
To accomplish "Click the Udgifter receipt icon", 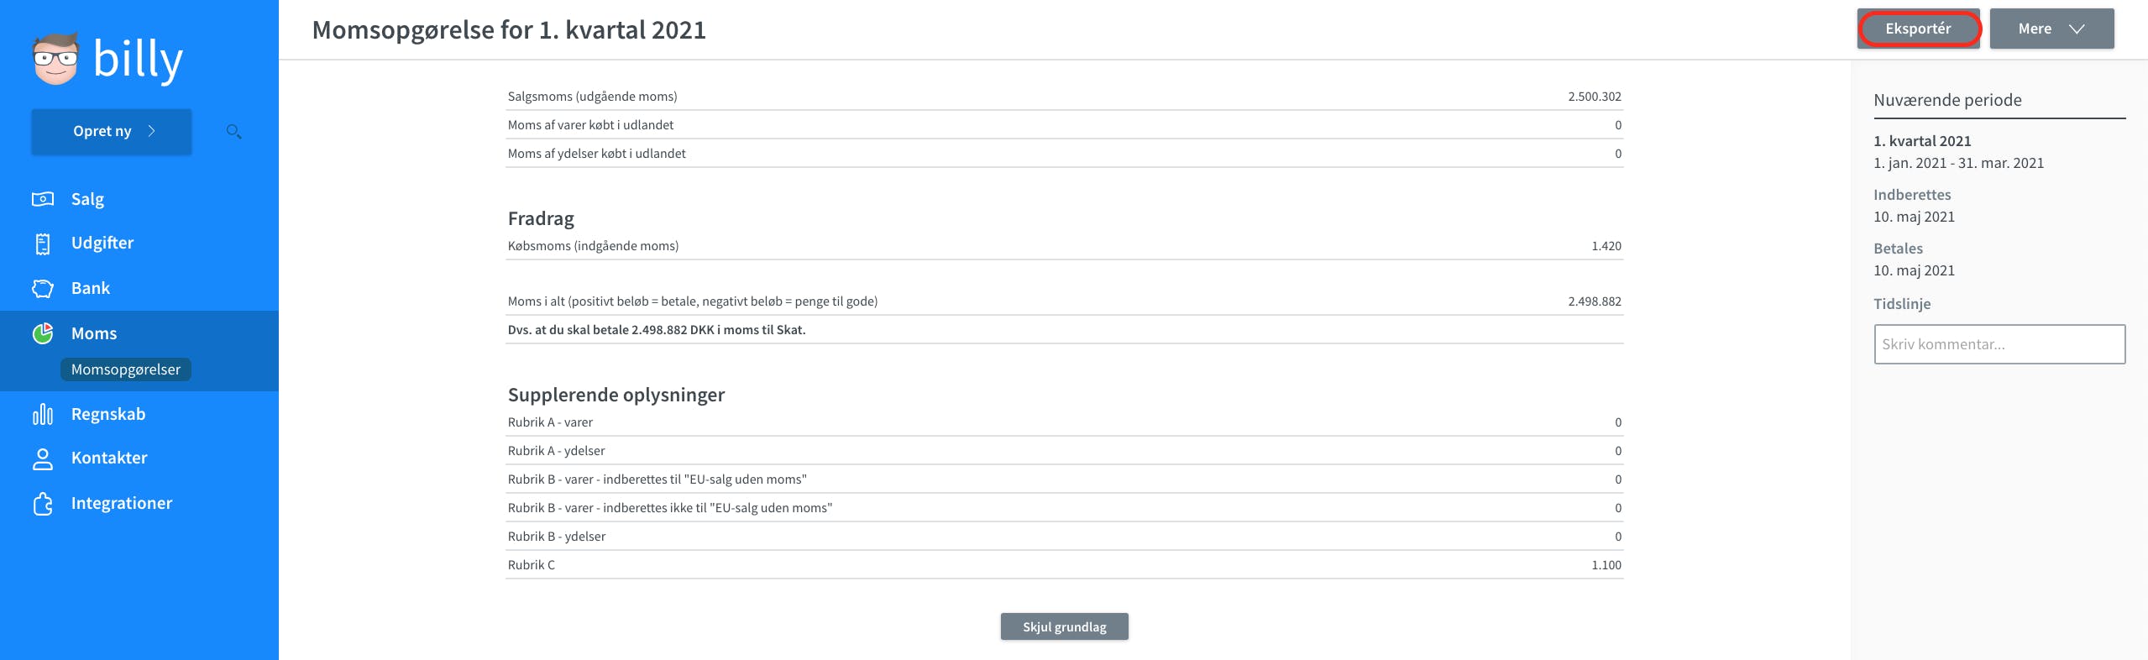I will 43,244.
